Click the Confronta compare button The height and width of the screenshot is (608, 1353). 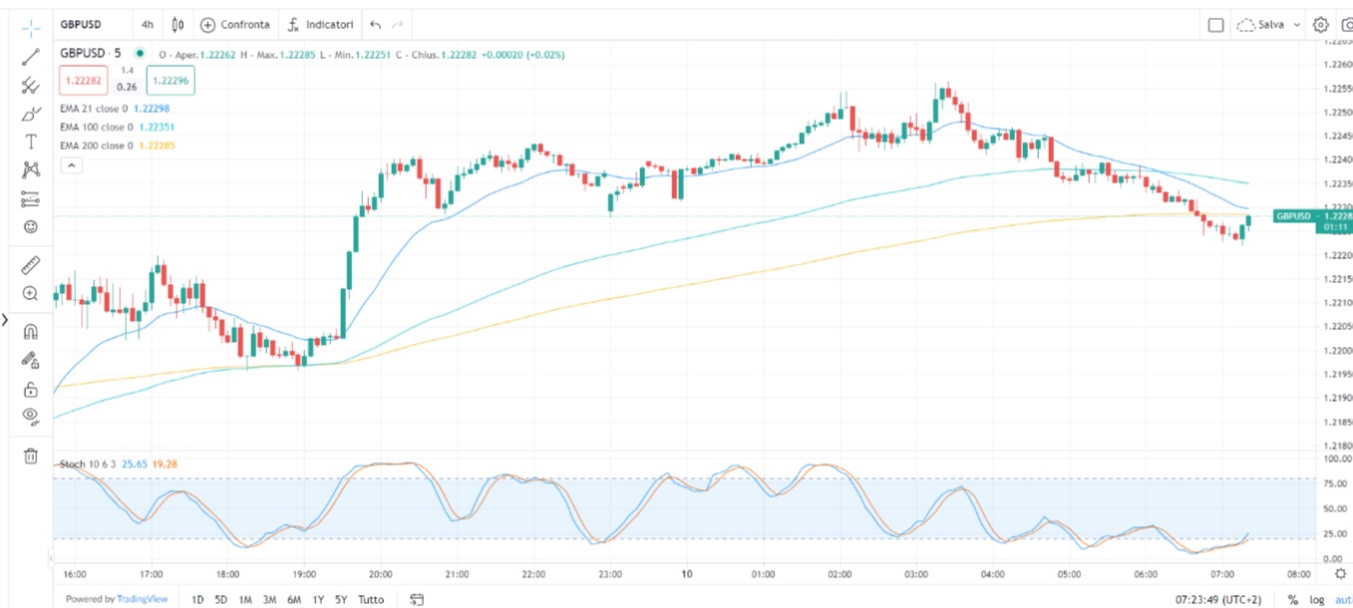click(x=235, y=24)
